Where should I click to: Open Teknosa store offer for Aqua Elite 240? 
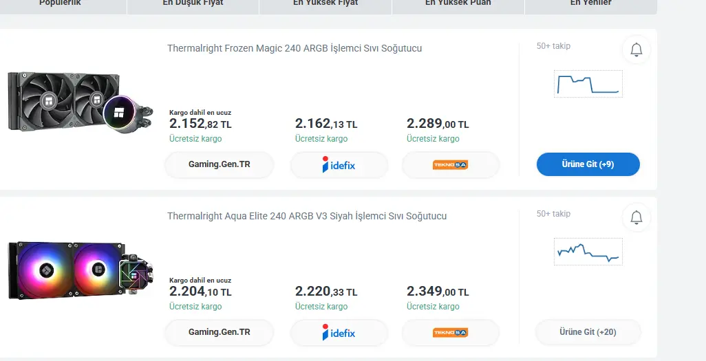(x=451, y=333)
